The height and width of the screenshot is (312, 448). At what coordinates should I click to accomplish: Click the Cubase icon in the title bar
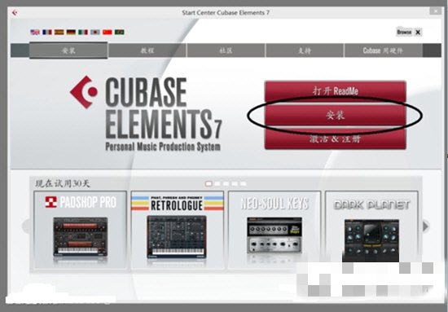point(15,12)
